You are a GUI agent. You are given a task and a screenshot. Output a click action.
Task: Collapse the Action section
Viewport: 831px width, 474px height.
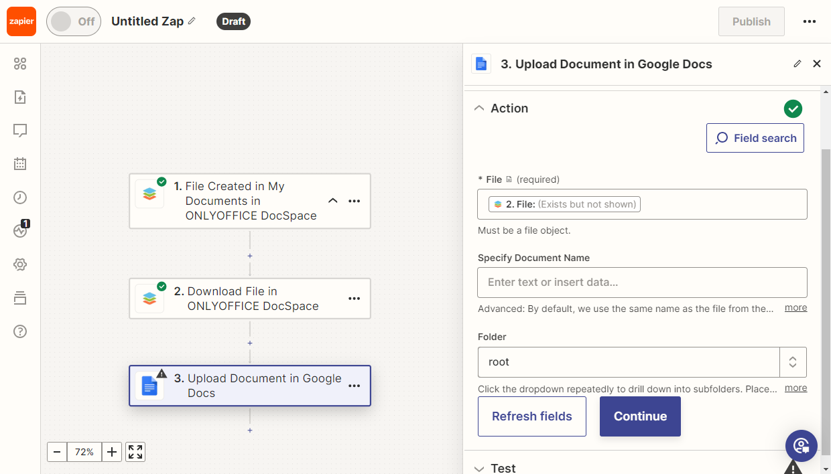479,108
